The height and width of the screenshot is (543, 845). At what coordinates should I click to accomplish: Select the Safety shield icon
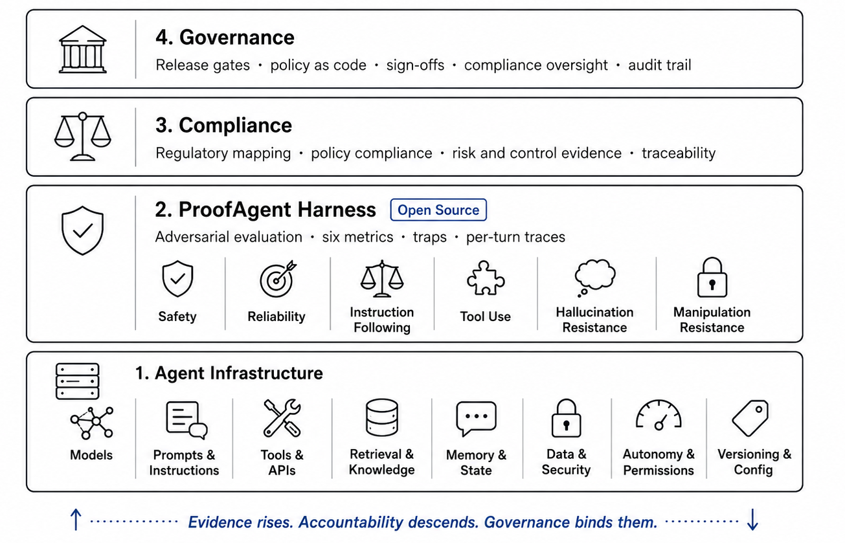(x=177, y=278)
